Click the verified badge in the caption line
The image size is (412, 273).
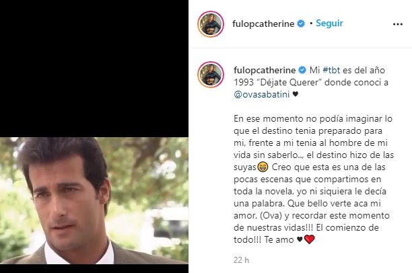(302, 70)
